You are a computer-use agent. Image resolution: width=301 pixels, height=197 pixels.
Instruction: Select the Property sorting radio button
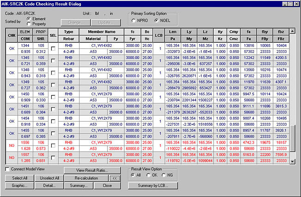[x=29, y=23]
